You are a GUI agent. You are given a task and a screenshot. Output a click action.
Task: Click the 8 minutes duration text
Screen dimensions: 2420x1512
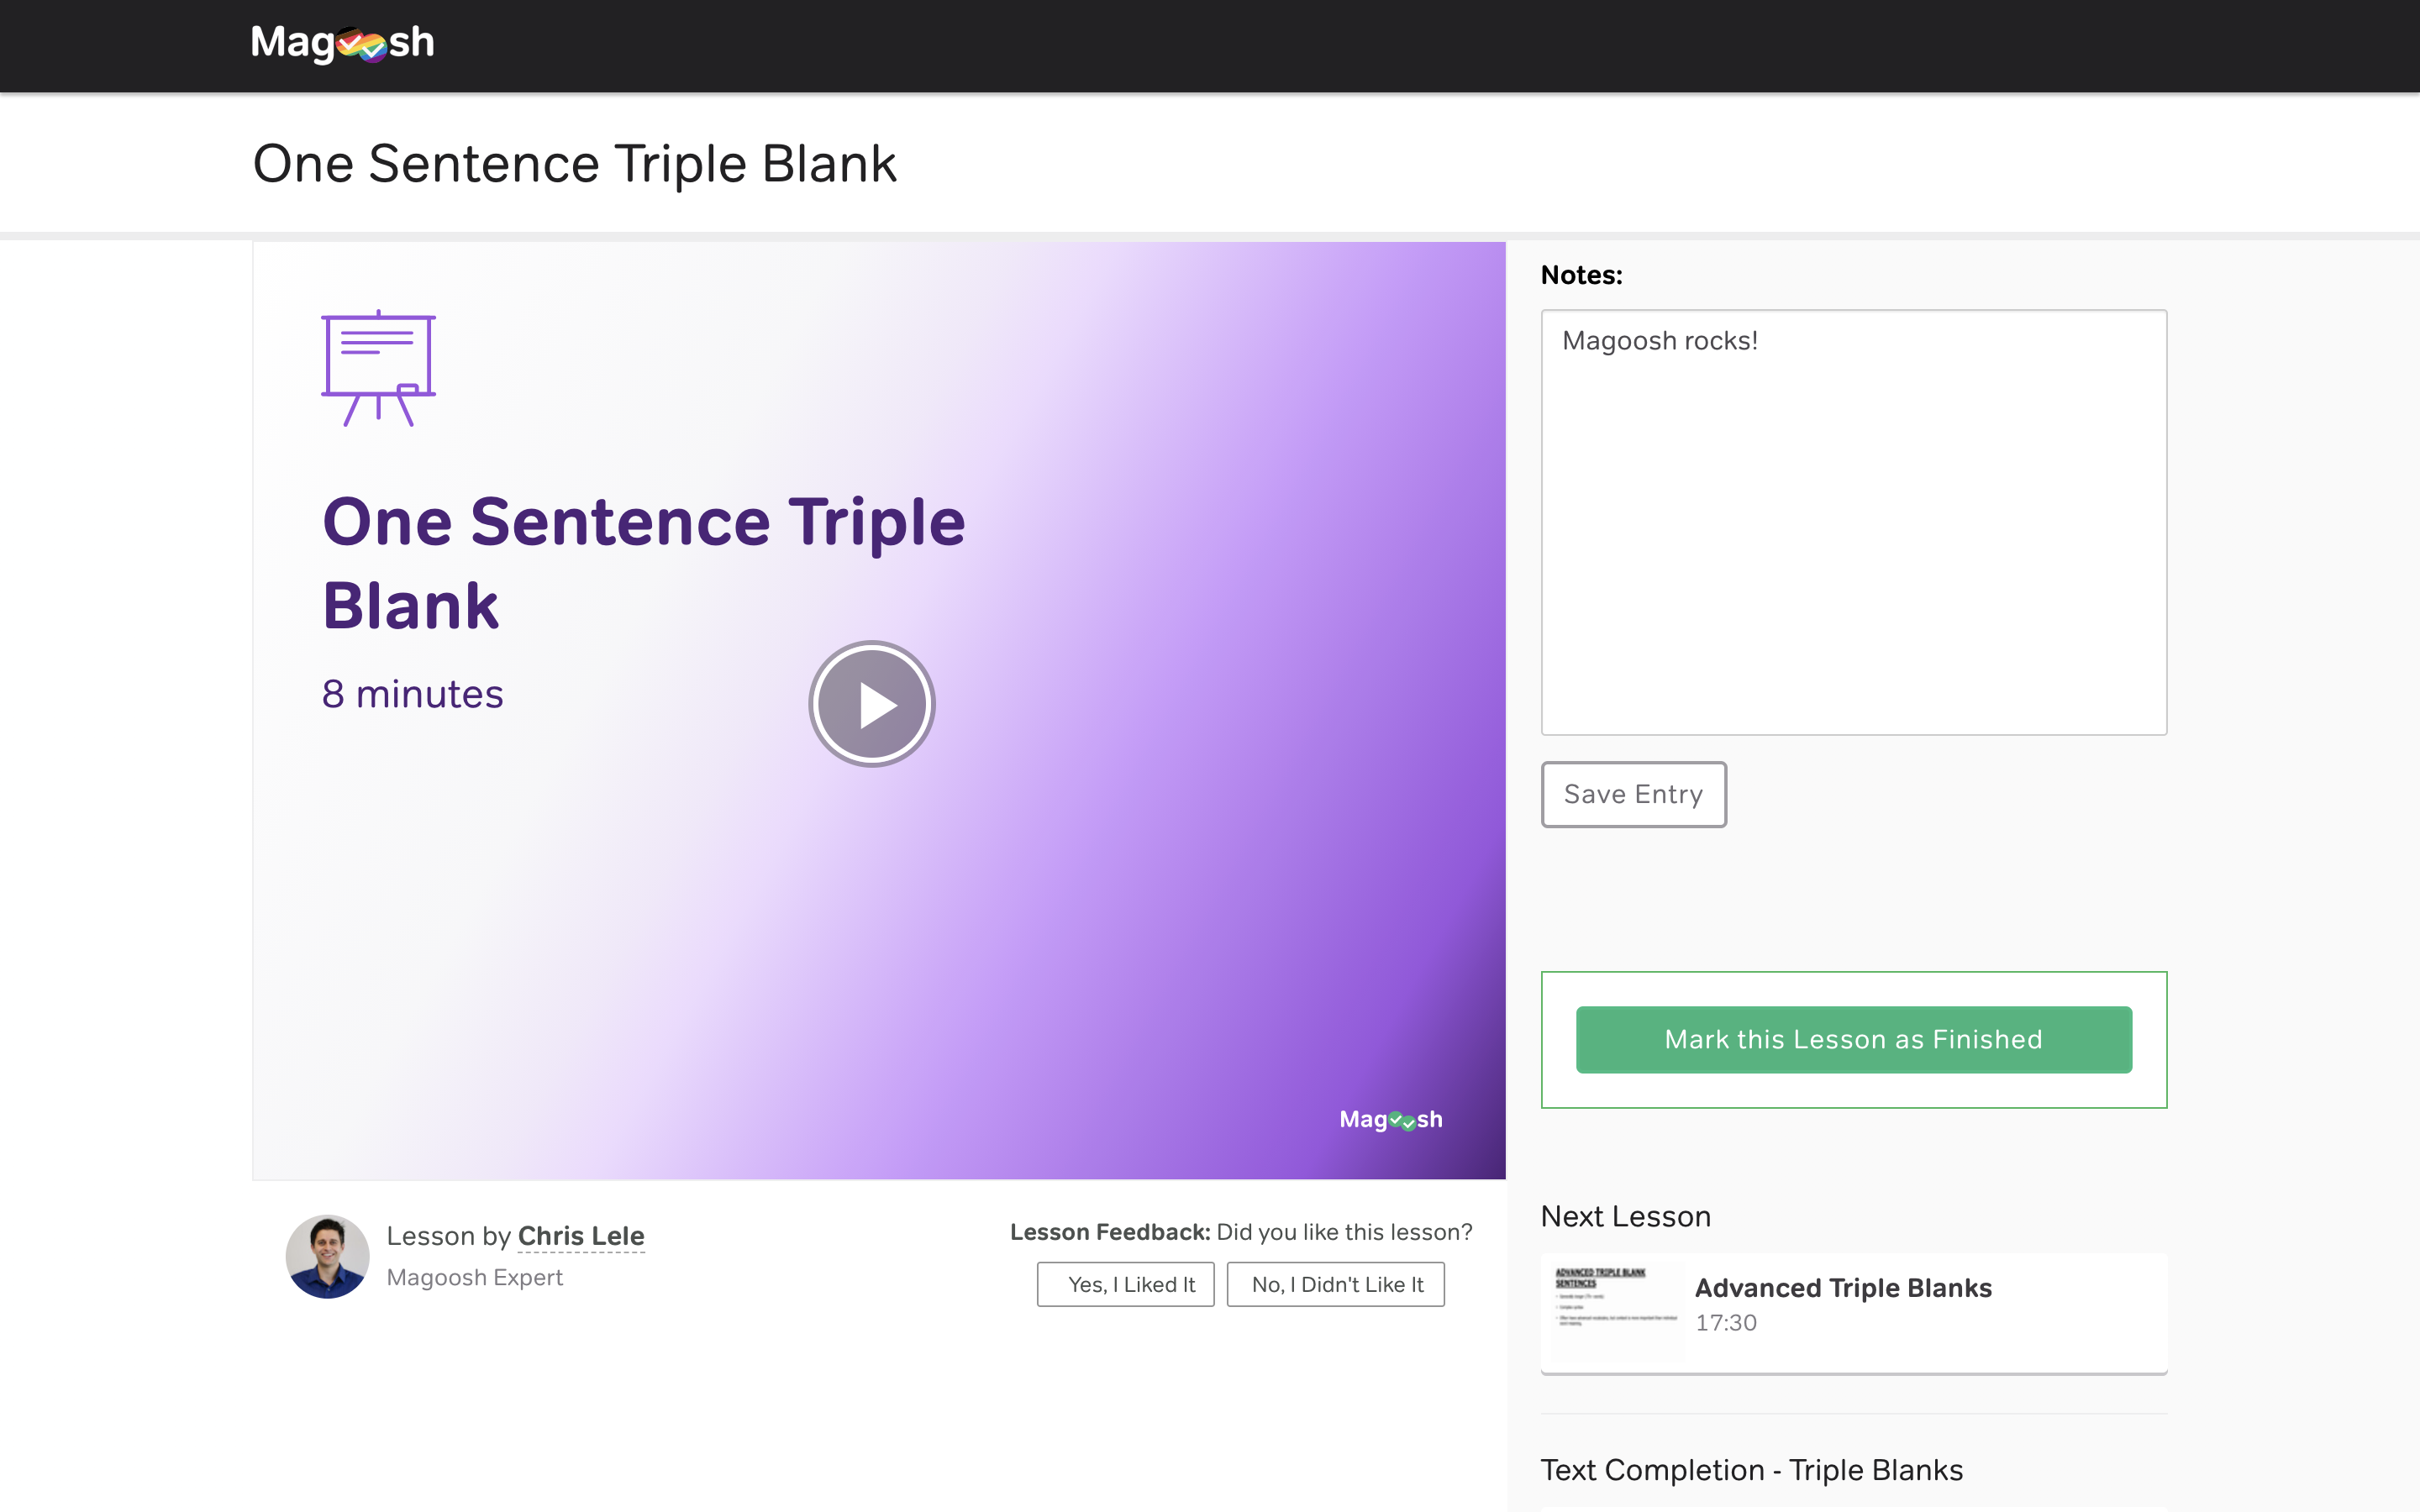coord(412,694)
